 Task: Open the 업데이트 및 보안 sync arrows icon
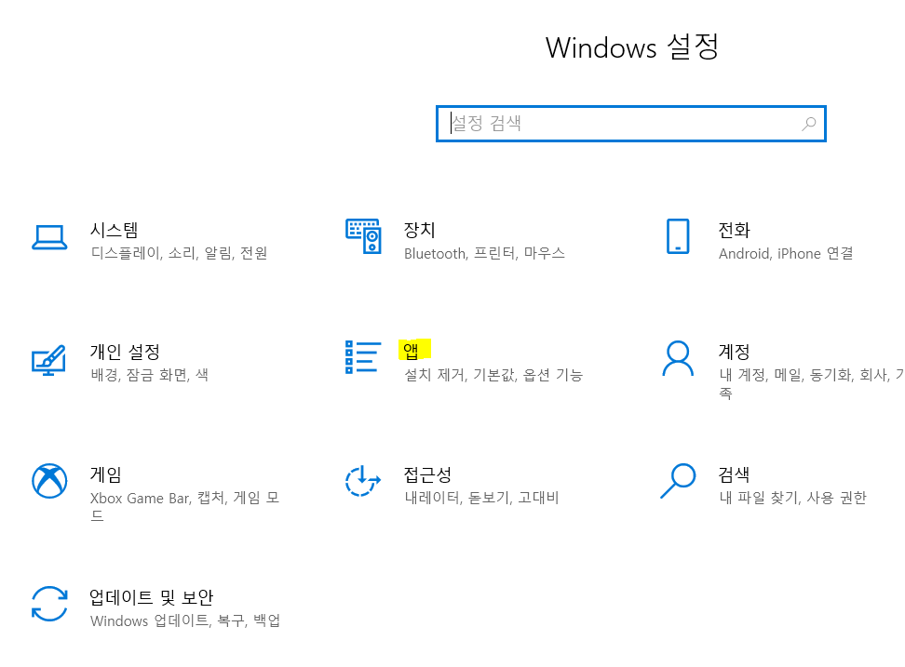click(49, 604)
